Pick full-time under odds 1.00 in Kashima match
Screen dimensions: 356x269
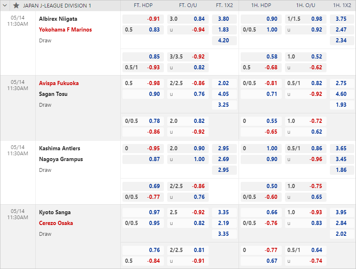tap(188, 159)
